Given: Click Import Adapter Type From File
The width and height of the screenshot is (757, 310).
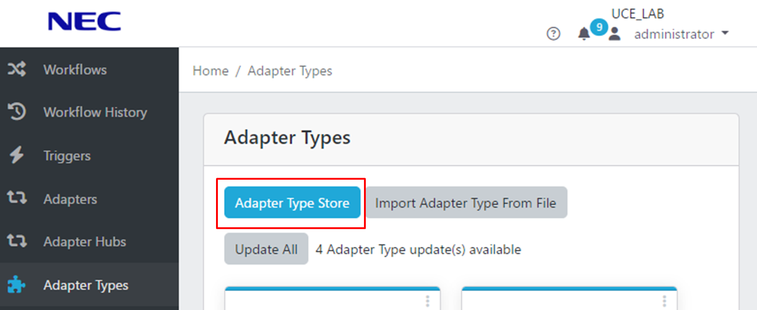Looking at the screenshot, I should pyautogui.click(x=465, y=203).
